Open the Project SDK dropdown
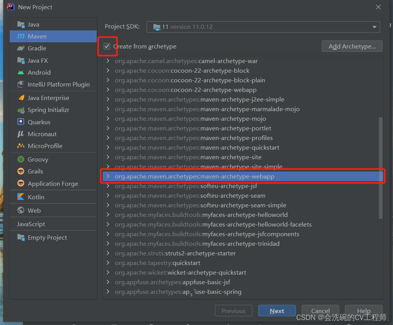 [263, 27]
